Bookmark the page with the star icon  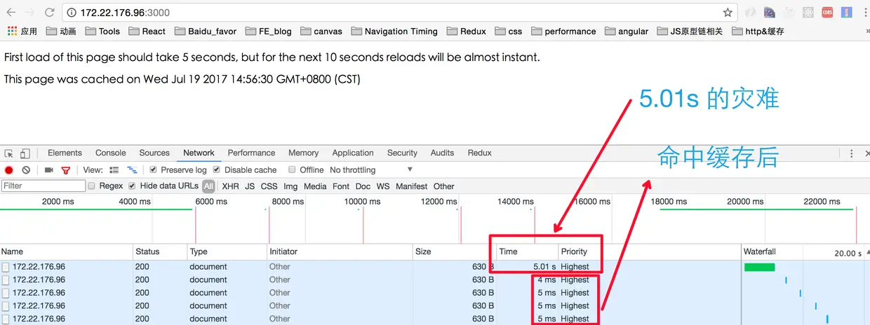728,13
